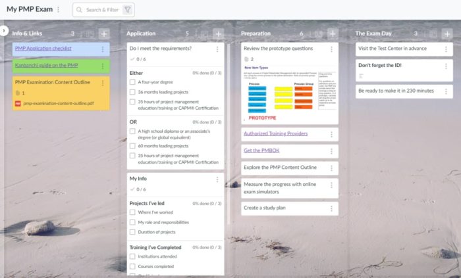The height and width of the screenshot is (278, 461).
Task: Add a new card to Application list
Action: point(219,33)
